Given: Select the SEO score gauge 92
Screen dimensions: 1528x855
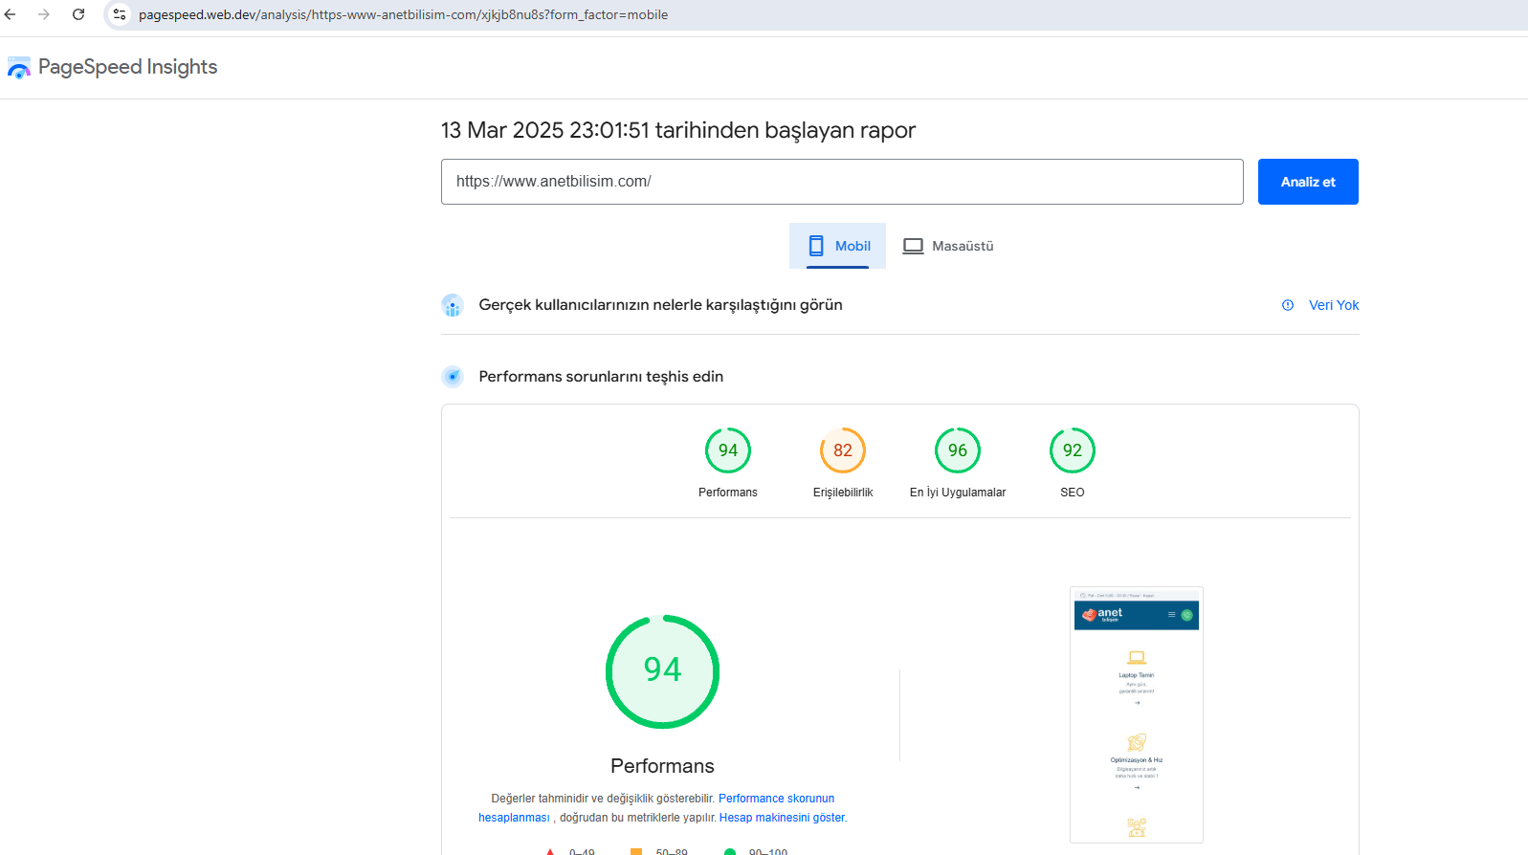Looking at the screenshot, I should (1073, 450).
